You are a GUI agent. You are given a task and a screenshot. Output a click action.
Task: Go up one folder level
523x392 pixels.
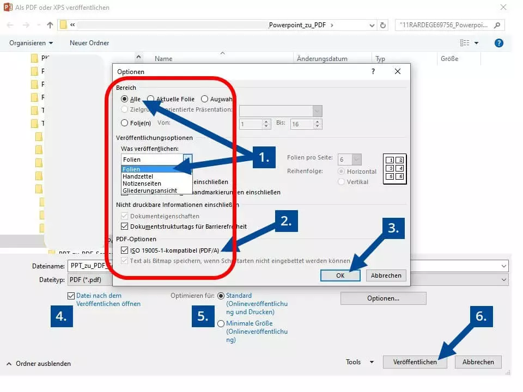coord(50,25)
